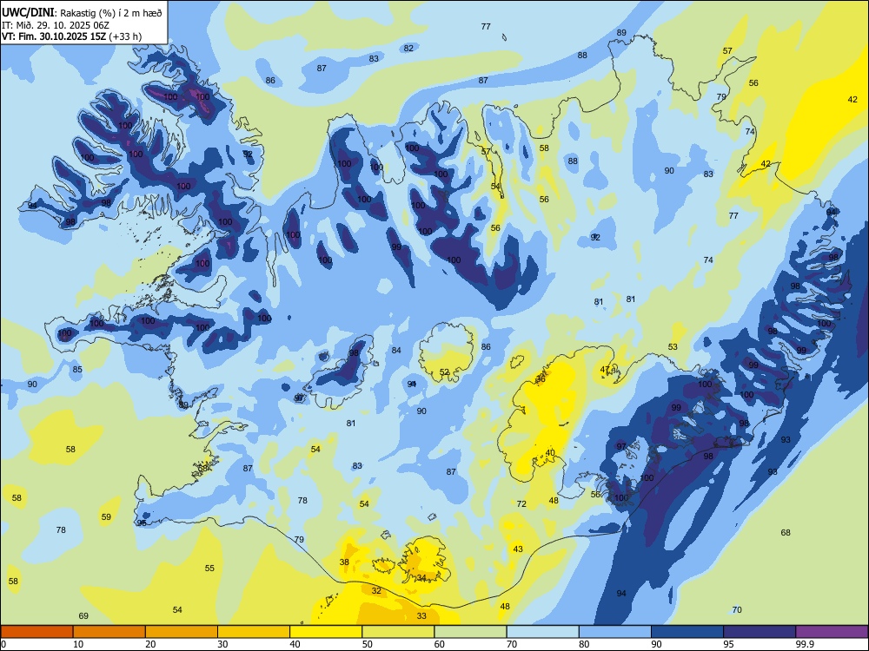
Task: Click the 70–80 pale blue legend swatch
Action: click(x=542, y=632)
